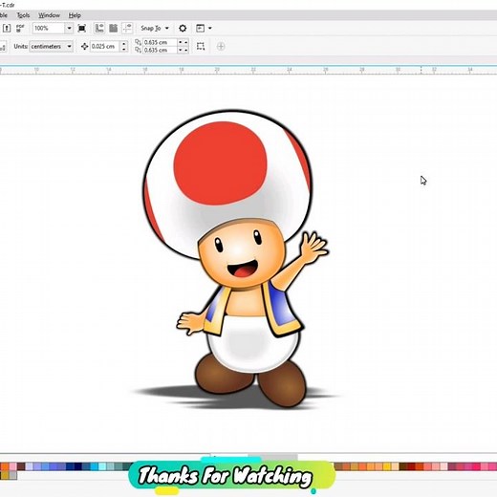Screen dimensions: 497x497
Task: Select the large red spot on Toad's cap
Action: [220, 163]
